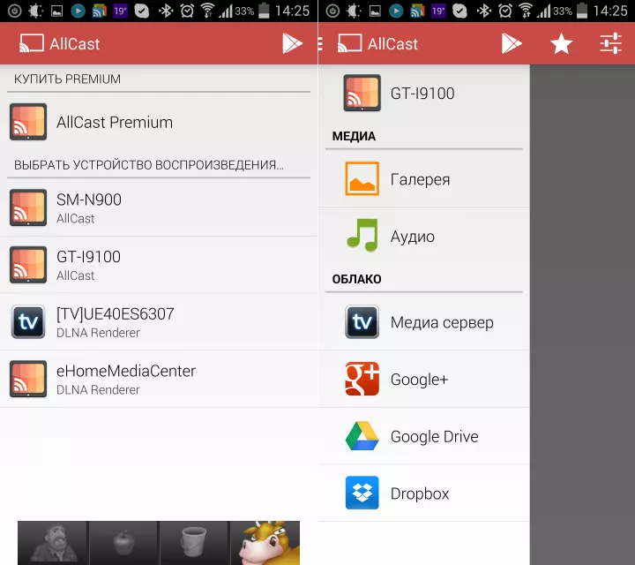Tap the cow ad banner image
The width and height of the screenshot is (635, 565).
tap(265, 543)
